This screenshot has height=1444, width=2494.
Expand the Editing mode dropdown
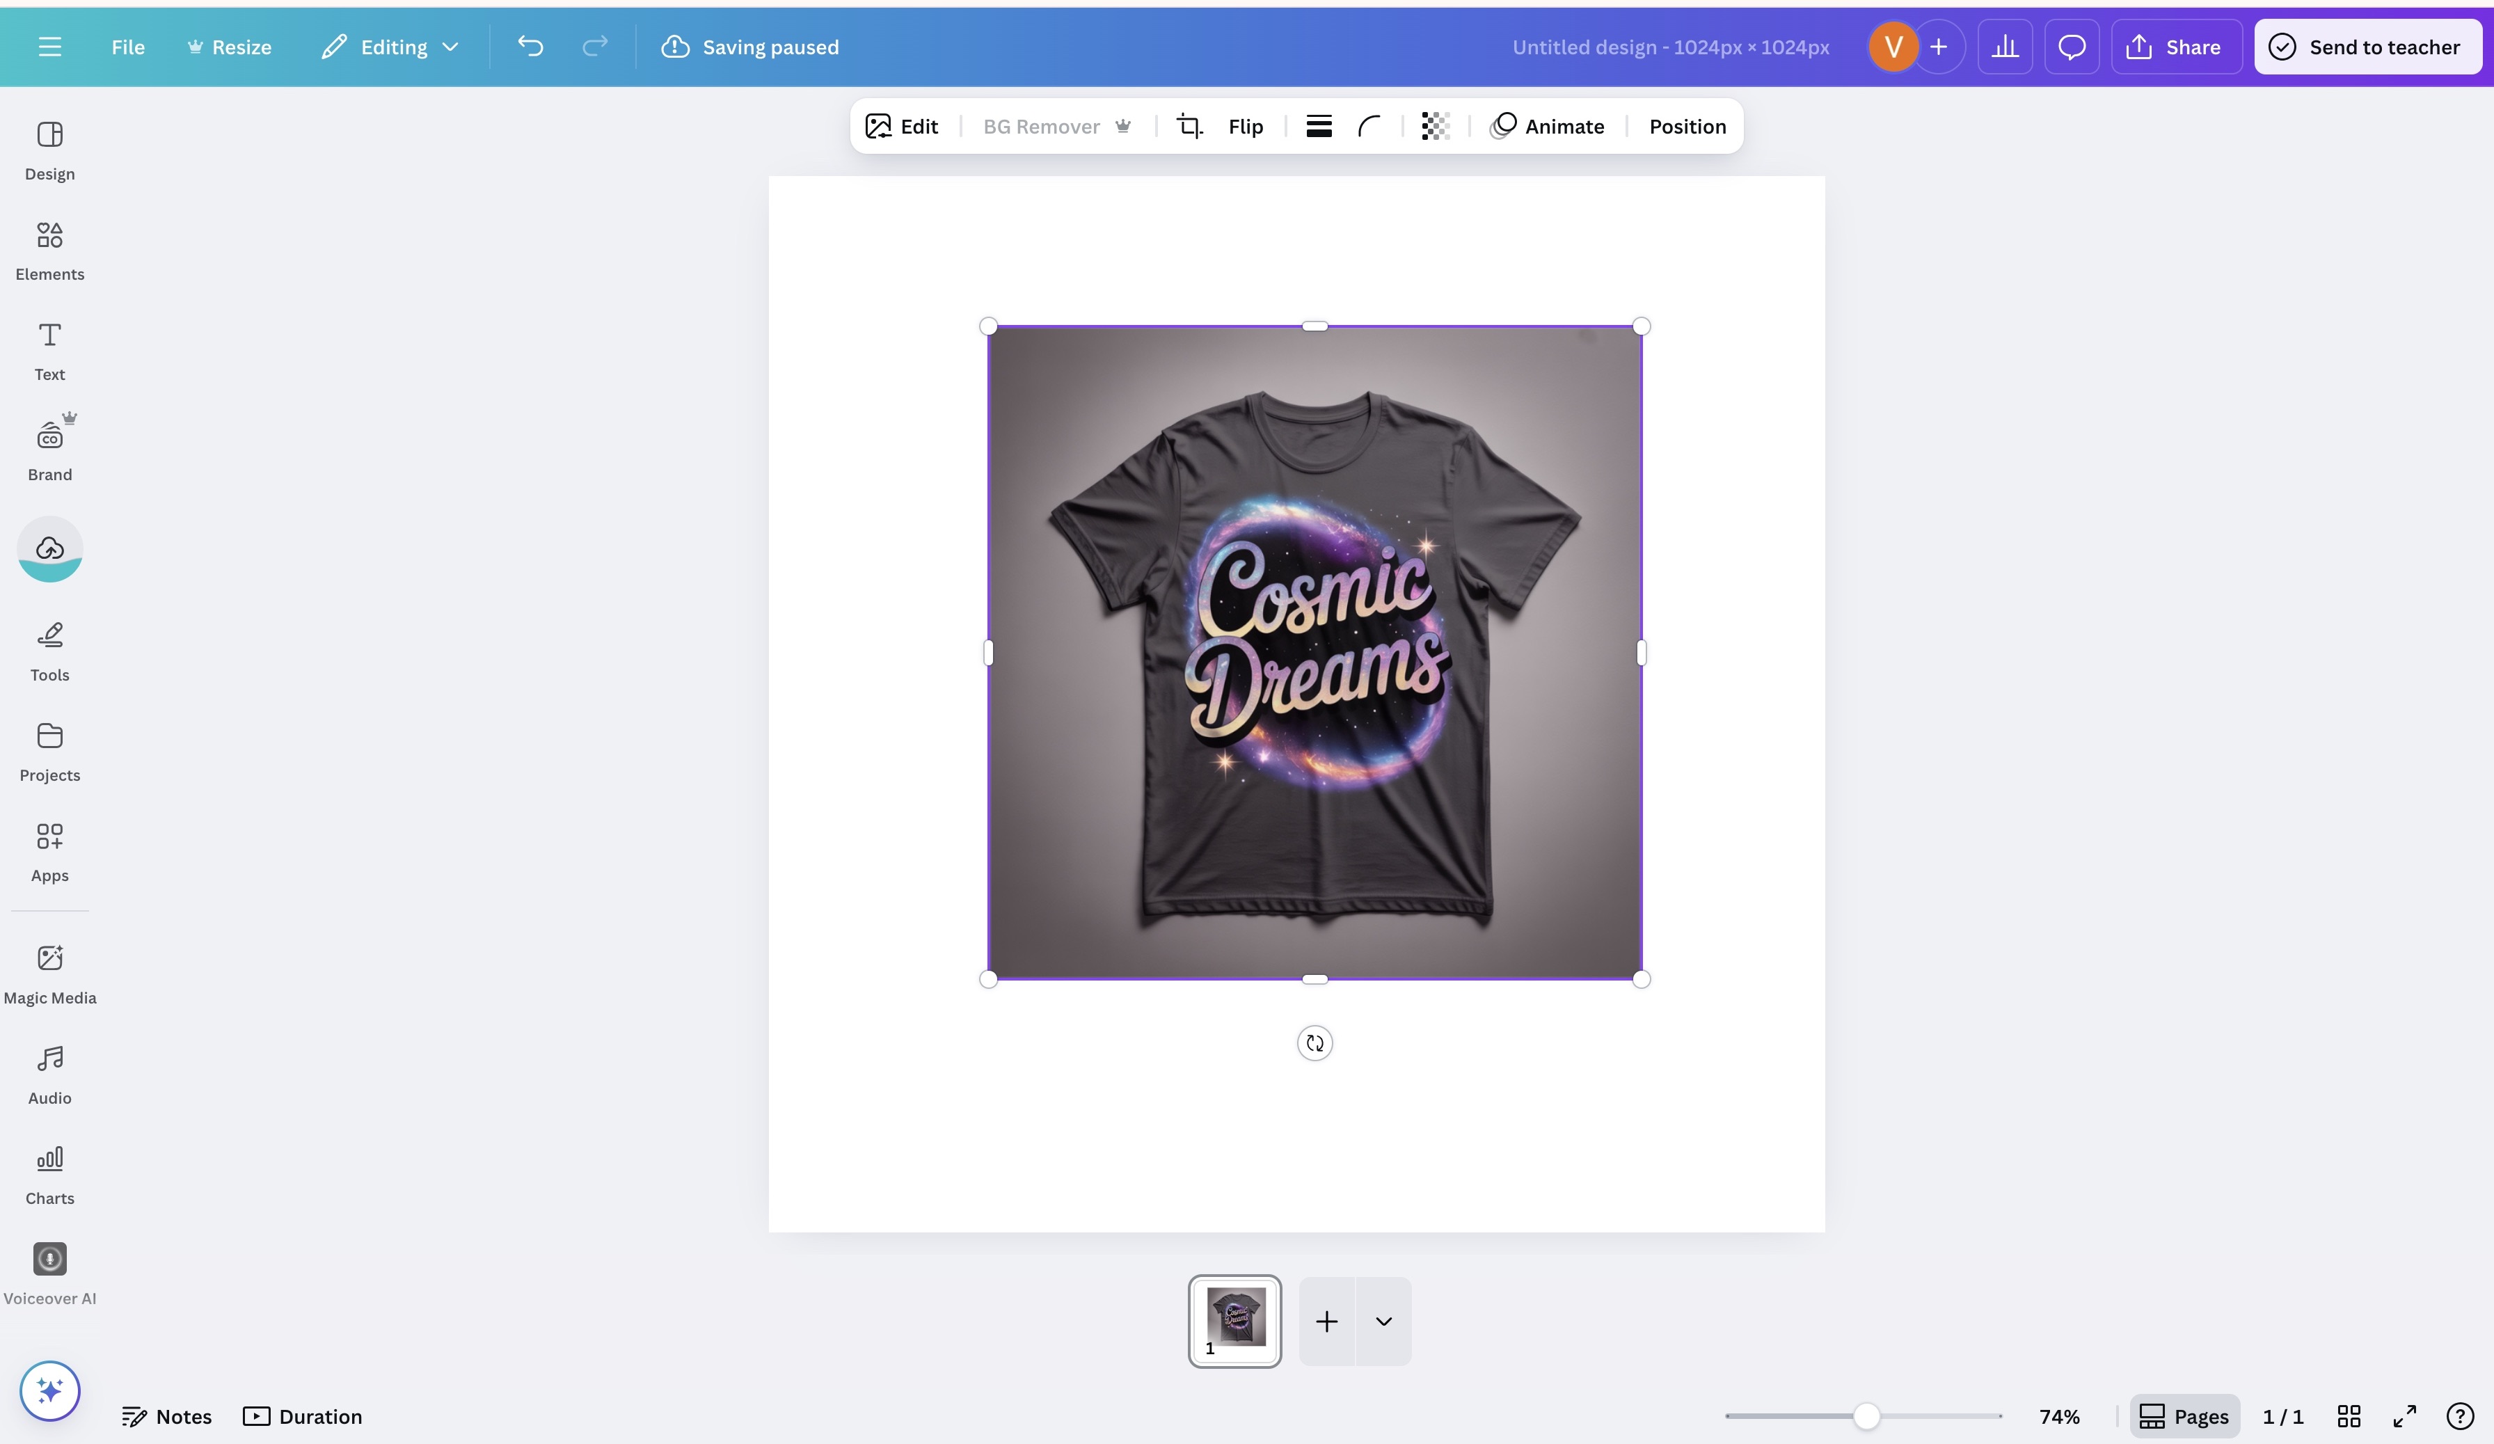391,47
